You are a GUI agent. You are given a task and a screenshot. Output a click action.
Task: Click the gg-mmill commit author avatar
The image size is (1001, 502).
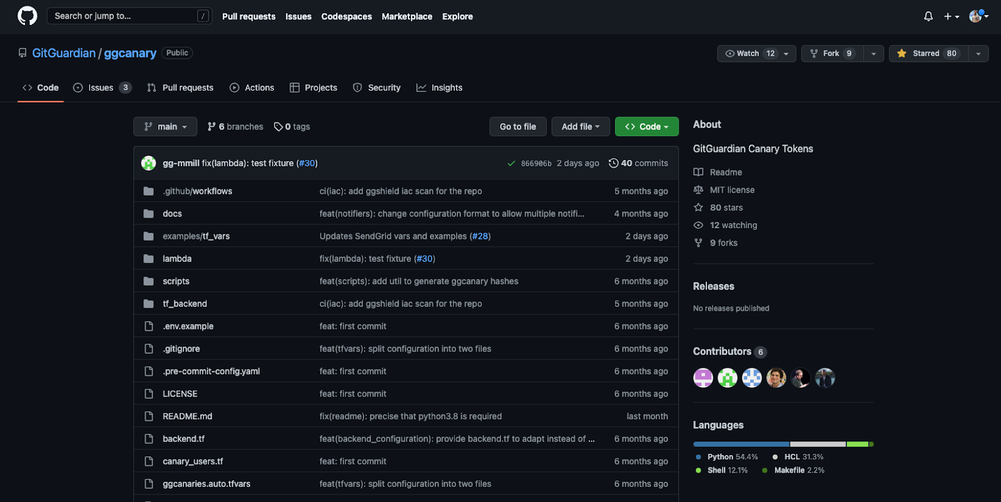[149, 163]
